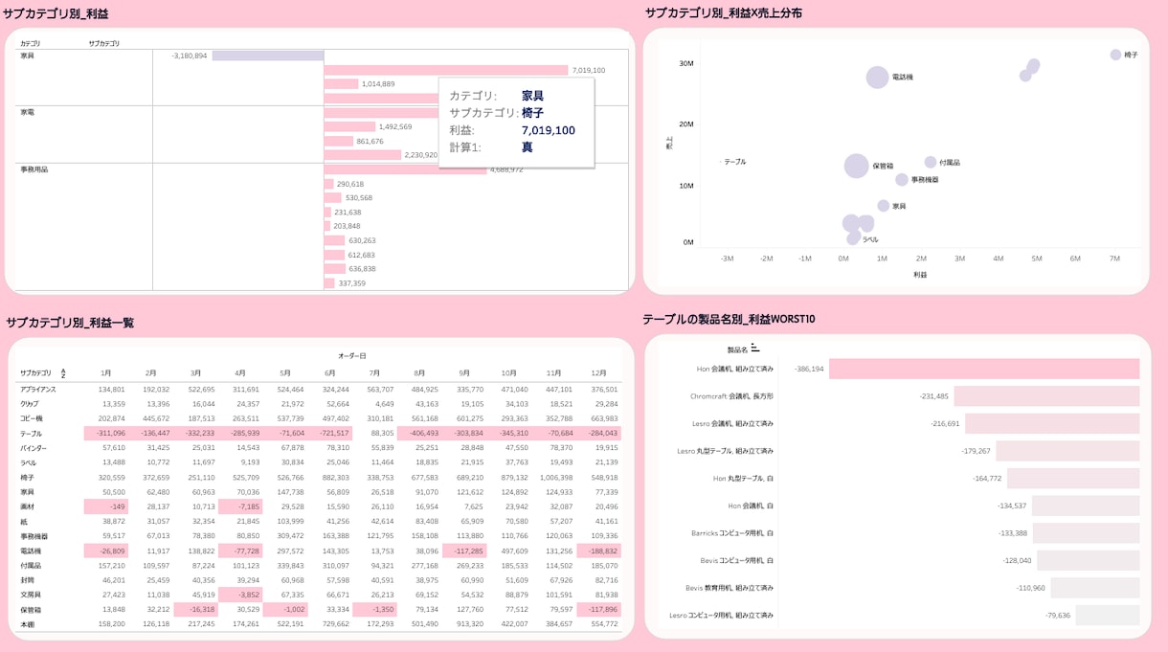Screen dimensions: 1168x652
Task: Click the カテゴリ column header in bar chart
Action: click(x=30, y=43)
